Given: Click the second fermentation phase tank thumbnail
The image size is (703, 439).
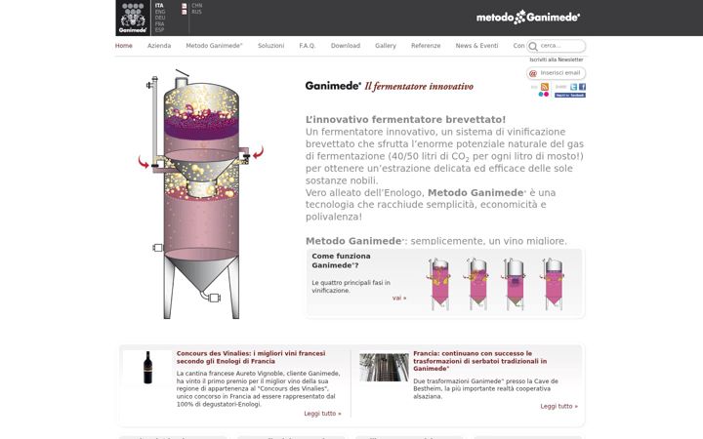Looking at the screenshot, I should coord(477,284).
